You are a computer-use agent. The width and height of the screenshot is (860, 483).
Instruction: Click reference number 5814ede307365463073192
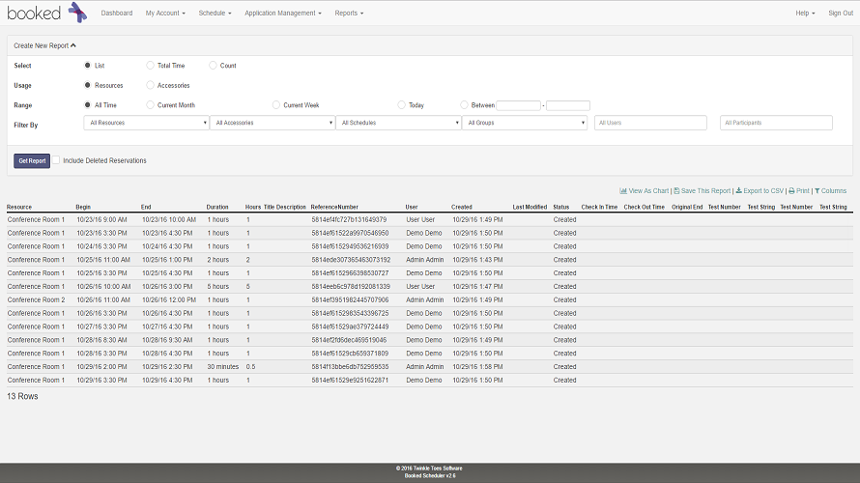pos(351,260)
